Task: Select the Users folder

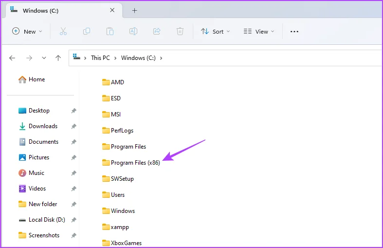Action: pos(113,195)
